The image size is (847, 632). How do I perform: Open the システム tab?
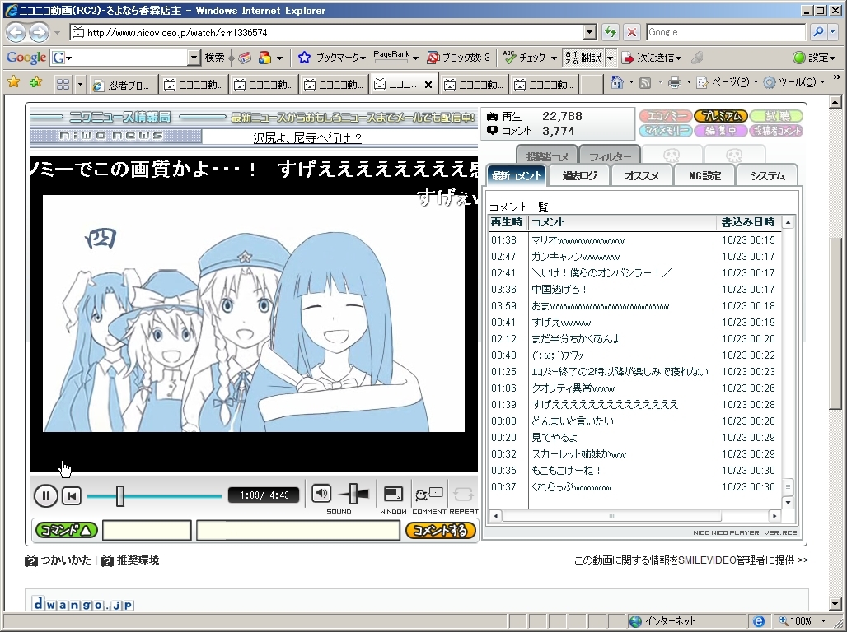tap(767, 175)
